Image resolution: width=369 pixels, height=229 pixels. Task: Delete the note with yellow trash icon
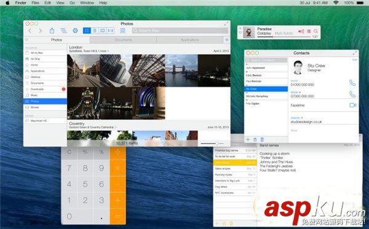231,223
